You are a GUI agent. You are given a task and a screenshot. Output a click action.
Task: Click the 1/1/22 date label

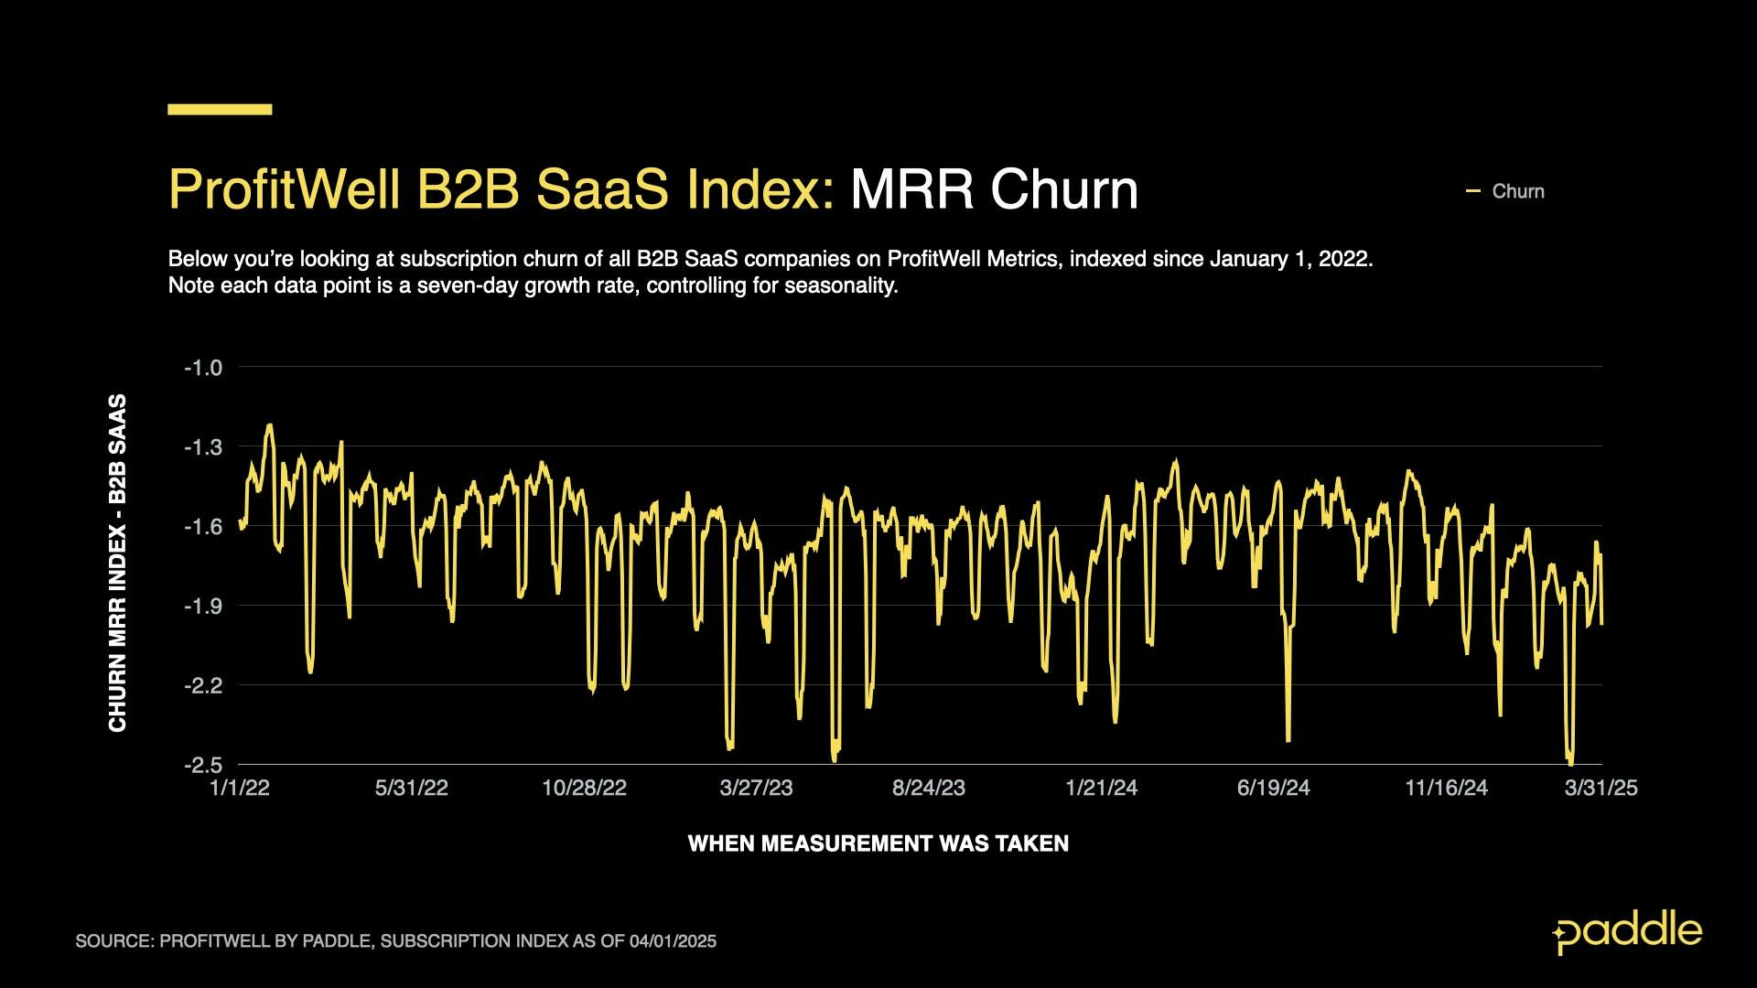click(x=240, y=788)
